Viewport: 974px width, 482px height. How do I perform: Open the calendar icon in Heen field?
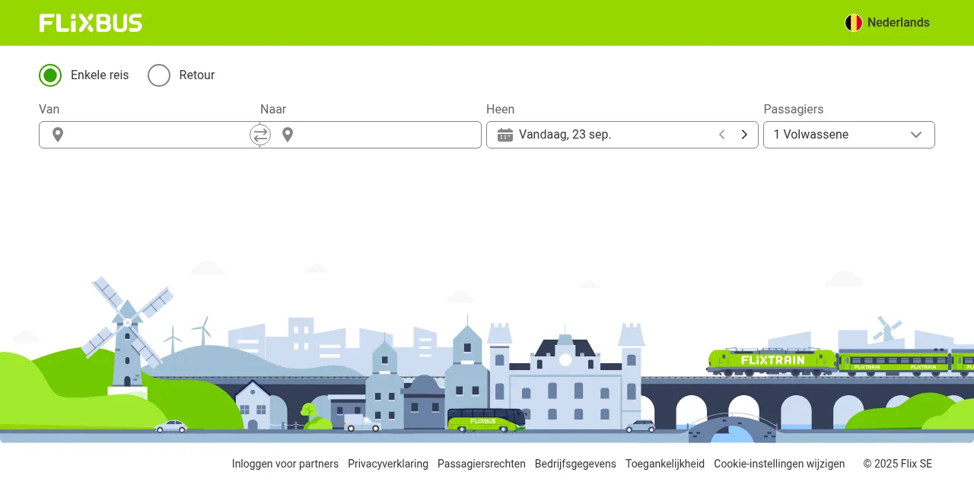tap(505, 135)
